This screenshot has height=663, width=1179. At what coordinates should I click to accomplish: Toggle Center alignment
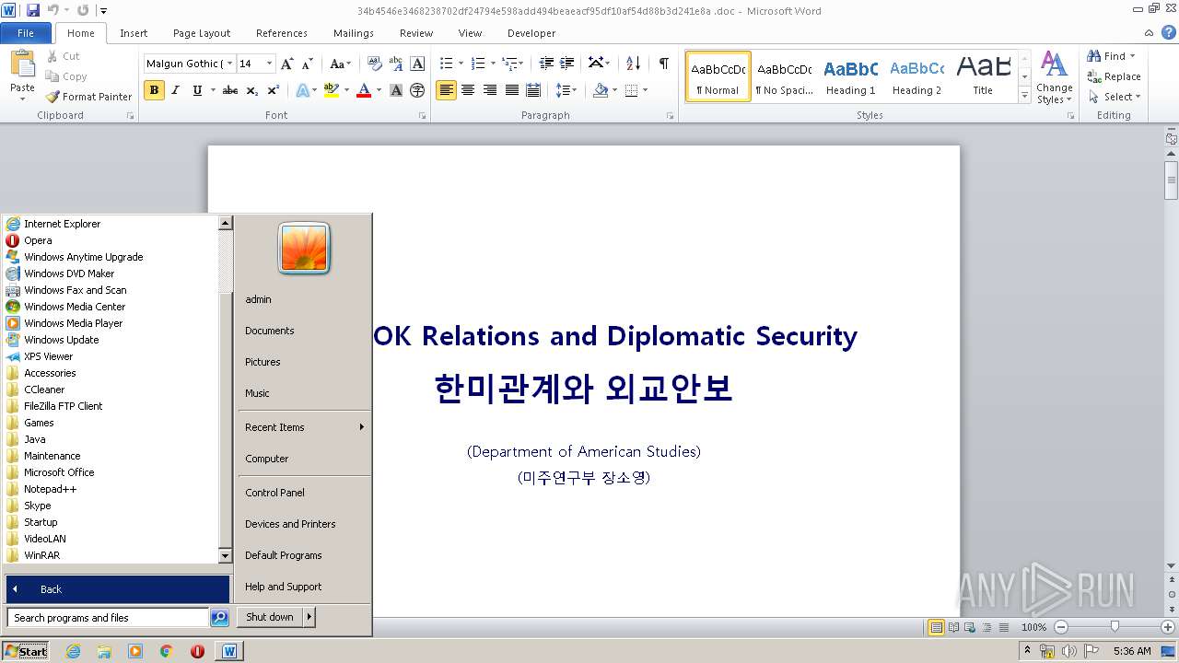468,90
